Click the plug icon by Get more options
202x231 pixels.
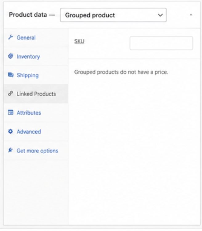[10, 150]
